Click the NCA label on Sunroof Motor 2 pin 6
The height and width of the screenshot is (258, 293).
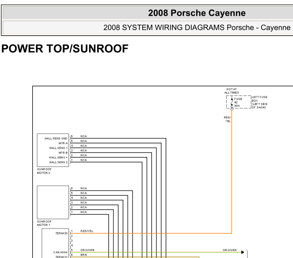point(83,136)
